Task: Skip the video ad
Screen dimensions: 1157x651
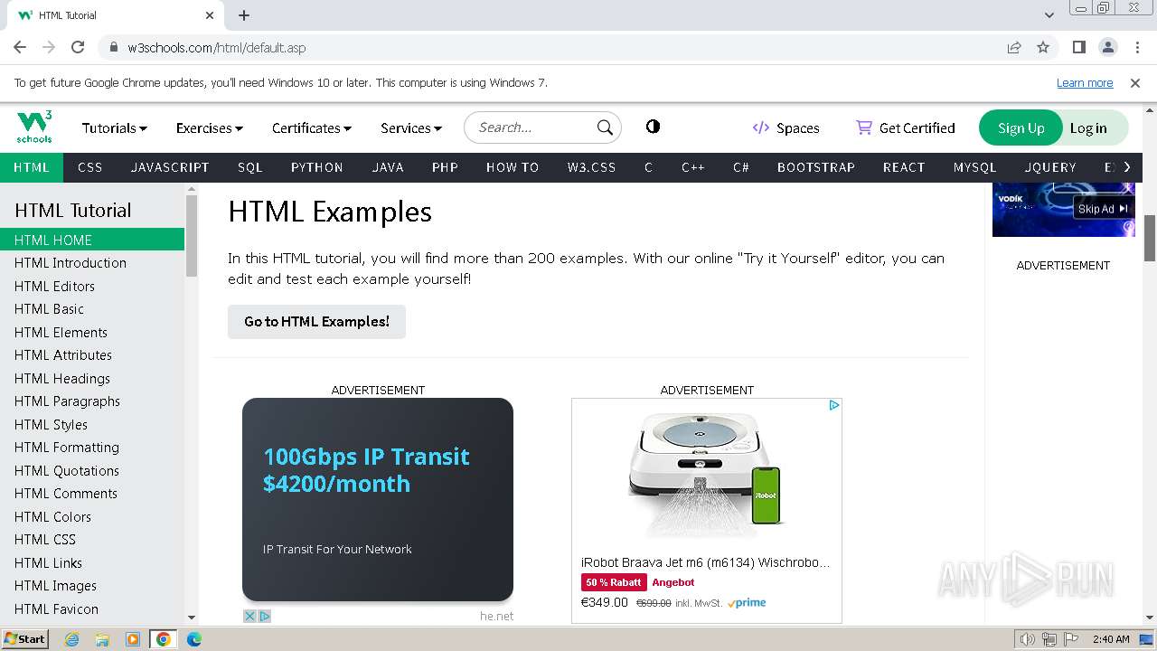Action: pos(1104,209)
